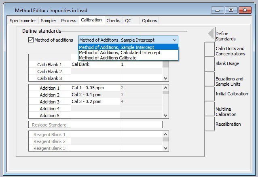The width and height of the screenshot is (258, 177).
Task: Open Calib Units and Concentrations side tab
Action: (x=231, y=51)
